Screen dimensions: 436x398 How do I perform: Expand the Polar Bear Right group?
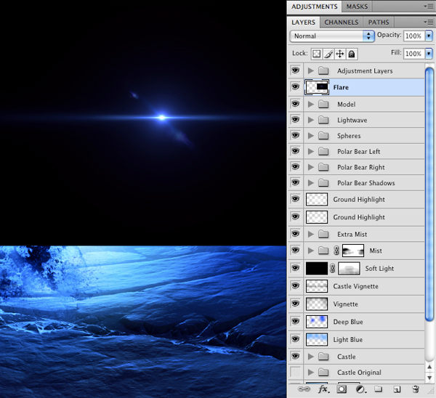pyautogui.click(x=311, y=167)
